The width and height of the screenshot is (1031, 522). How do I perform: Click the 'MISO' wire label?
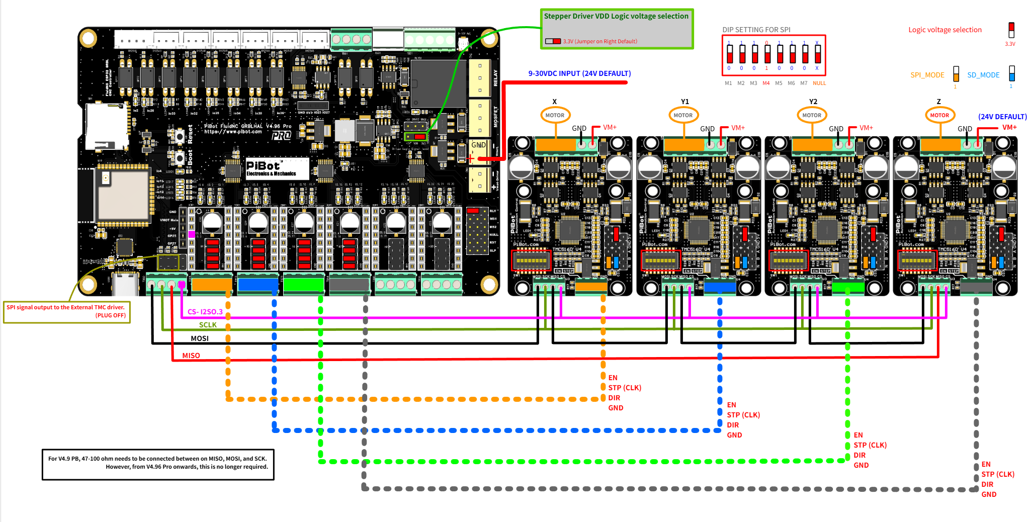[x=191, y=356]
